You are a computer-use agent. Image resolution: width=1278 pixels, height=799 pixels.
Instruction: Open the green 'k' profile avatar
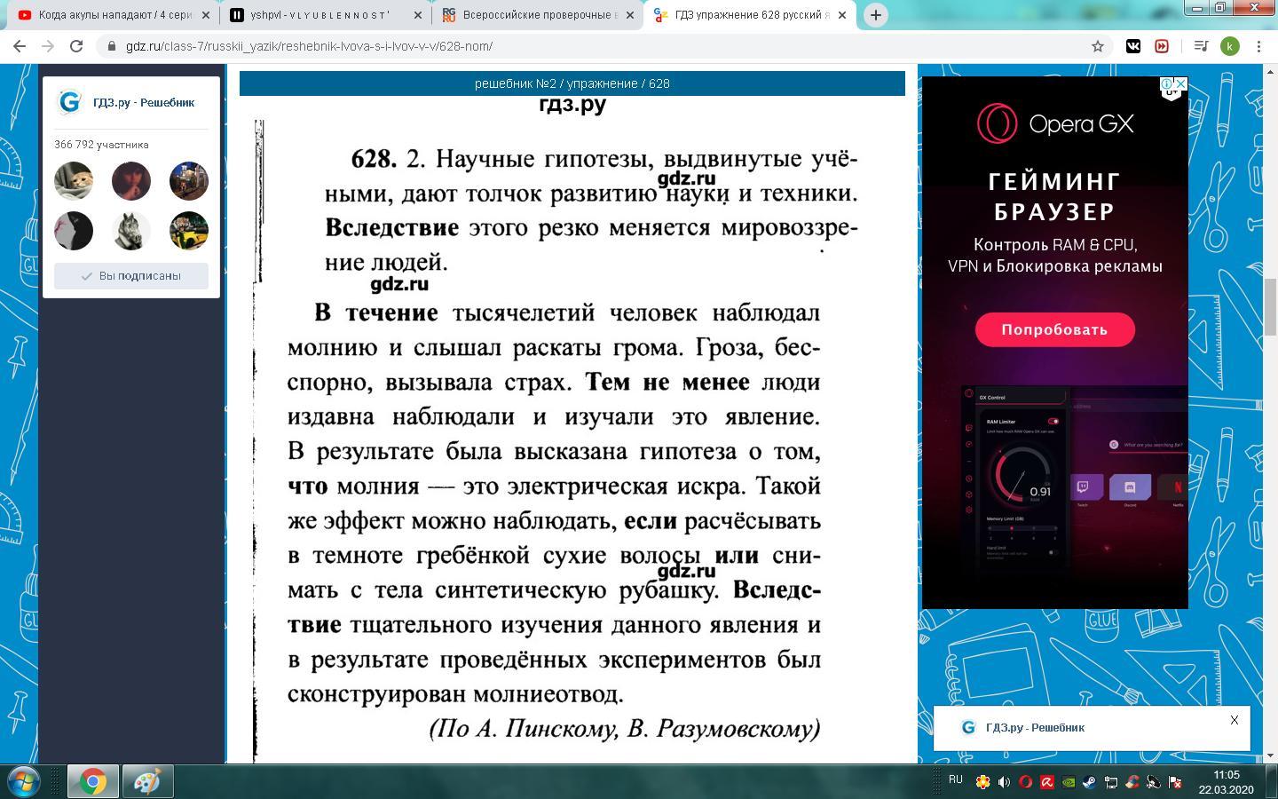[x=1230, y=46]
